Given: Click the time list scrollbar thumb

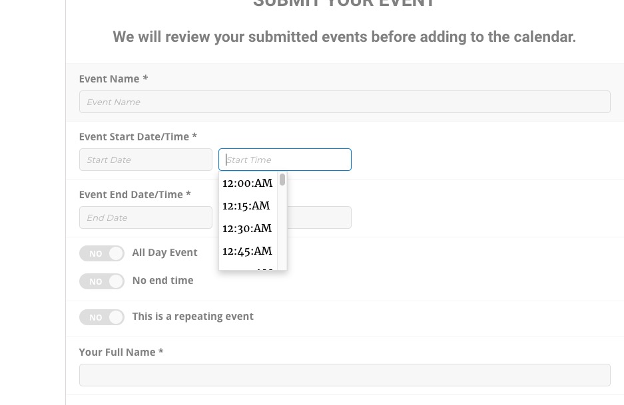Looking at the screenshot, I should 282,180.
